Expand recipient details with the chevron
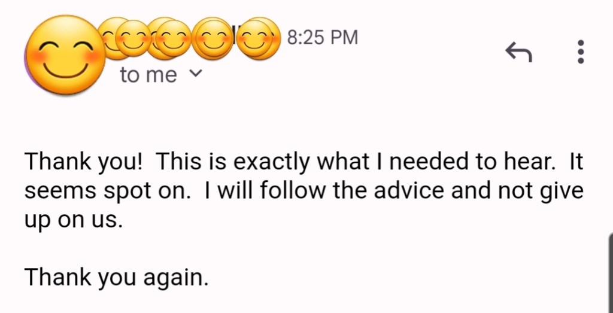Screen dimensions: 613x313 coord(196,74)
